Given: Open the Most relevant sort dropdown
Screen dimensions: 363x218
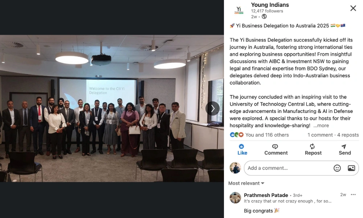Looking at the screenshot, I should 246,183.
